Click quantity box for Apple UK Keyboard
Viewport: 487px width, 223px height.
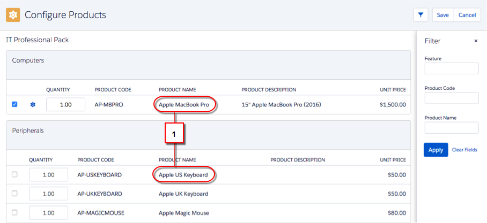click(48, 194)
